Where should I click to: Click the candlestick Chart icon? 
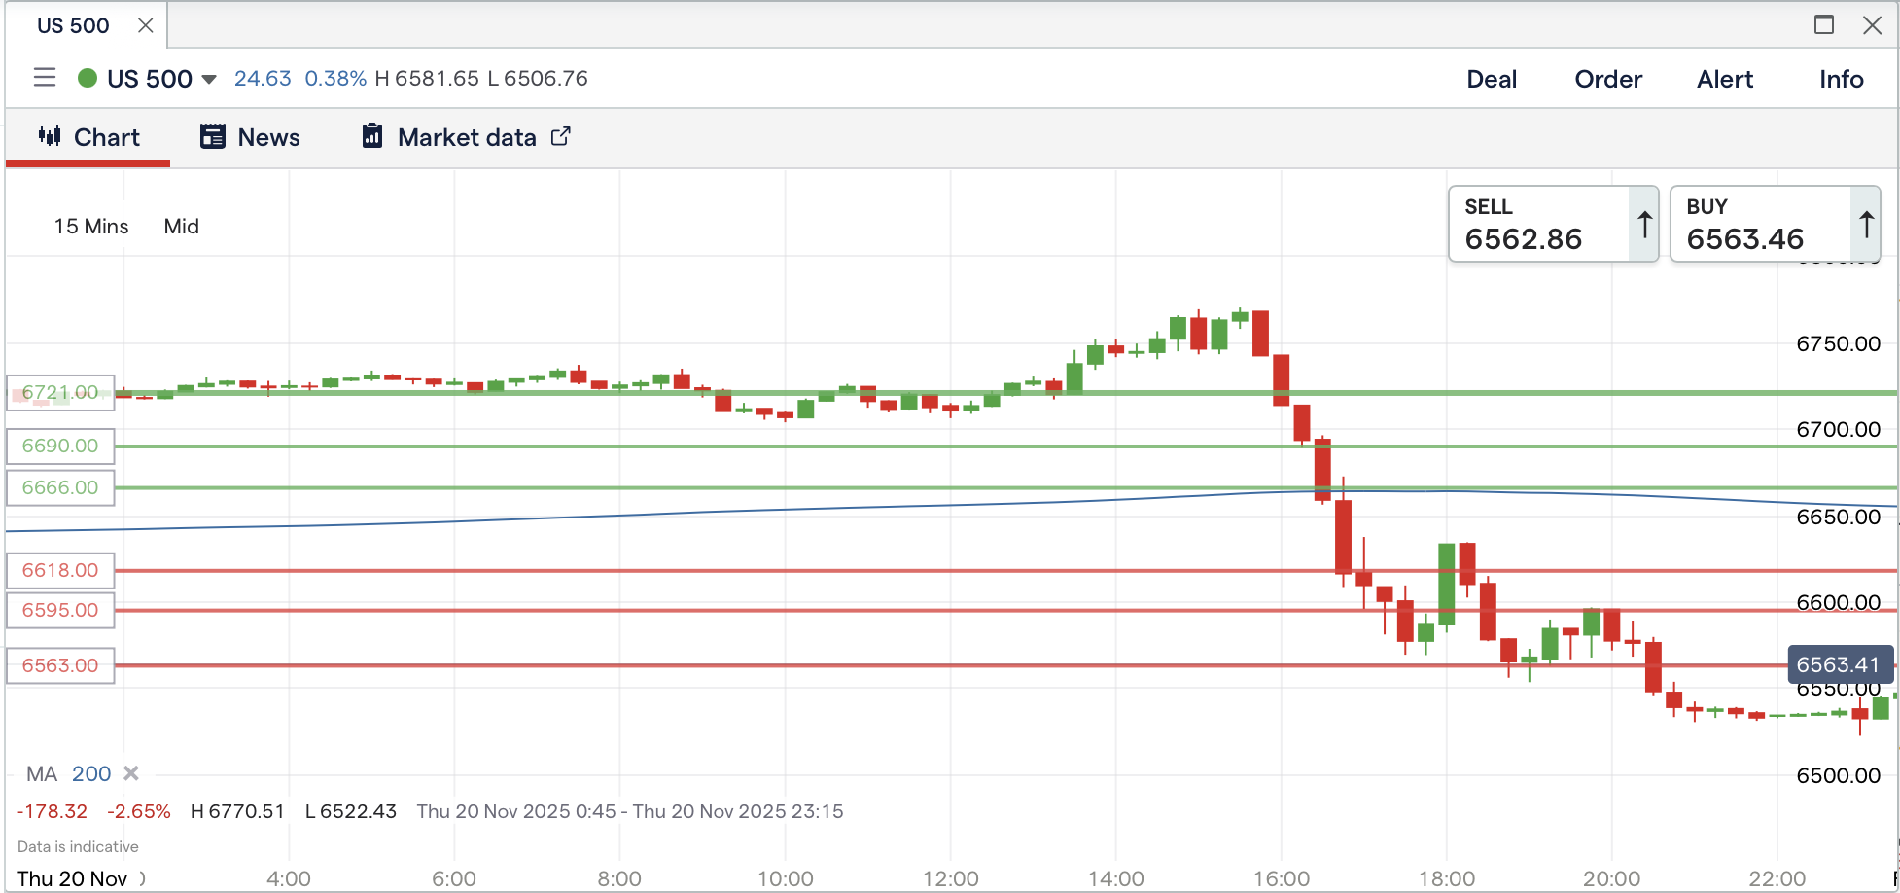click(50, 136)
